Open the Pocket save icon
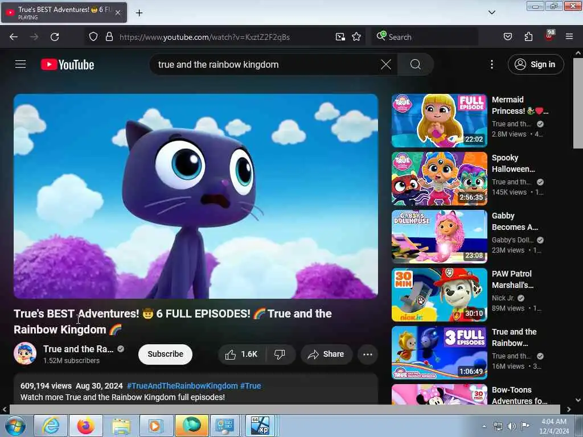This screenshot has width=583, height=437. click(507, 36)
